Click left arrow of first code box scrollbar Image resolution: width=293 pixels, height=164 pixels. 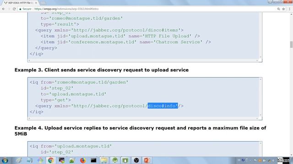[29, 61]
